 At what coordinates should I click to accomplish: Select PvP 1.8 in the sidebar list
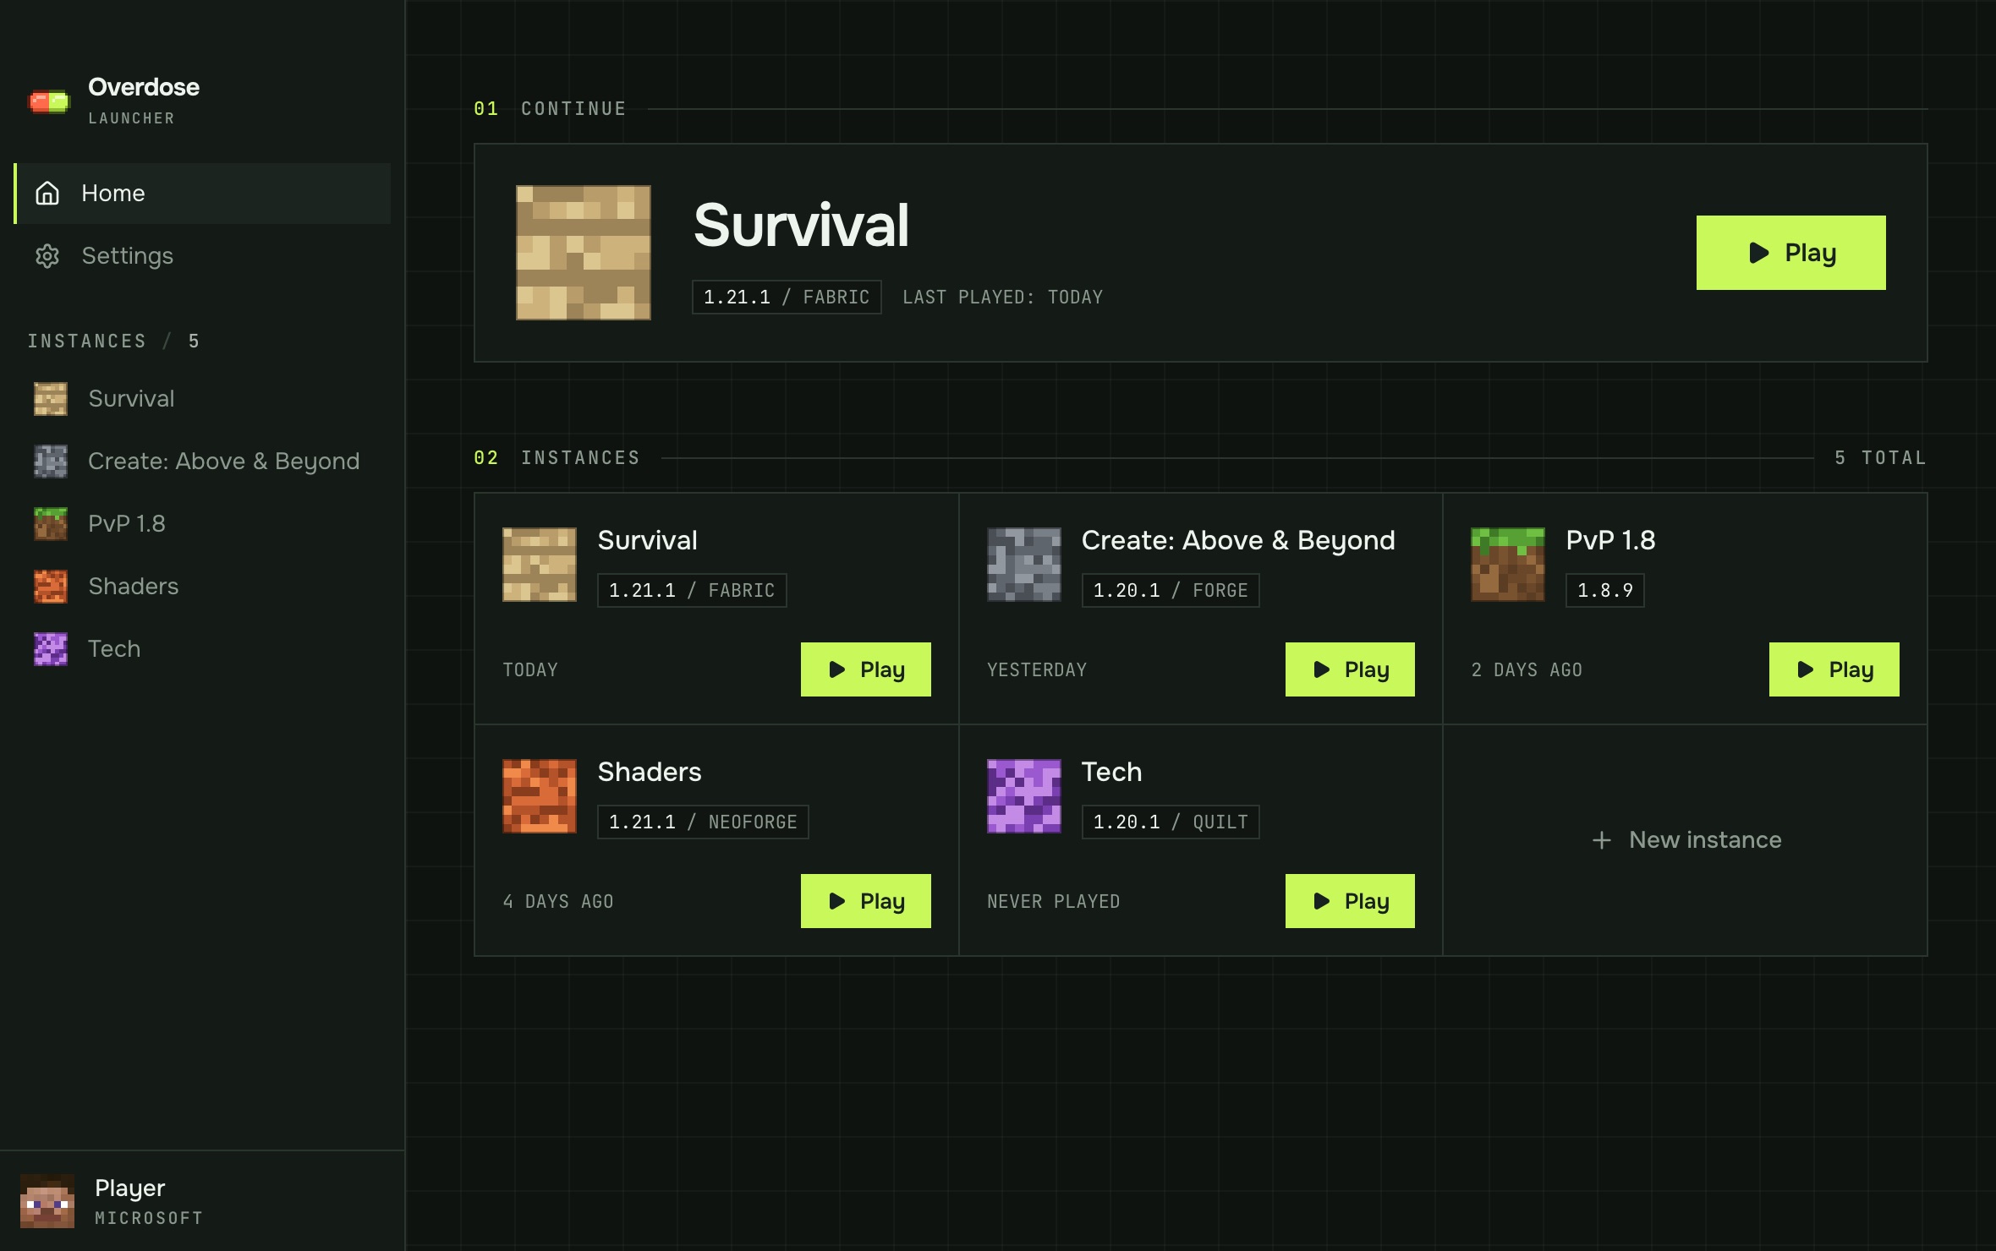coord(202,524)
